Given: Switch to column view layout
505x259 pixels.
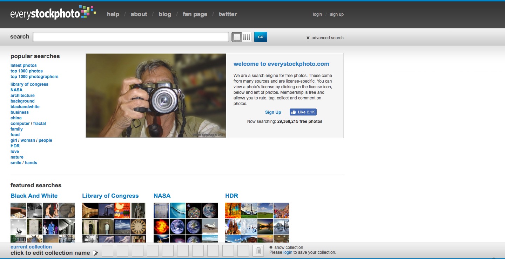Looking at the screenshot, I should point(247,37).
